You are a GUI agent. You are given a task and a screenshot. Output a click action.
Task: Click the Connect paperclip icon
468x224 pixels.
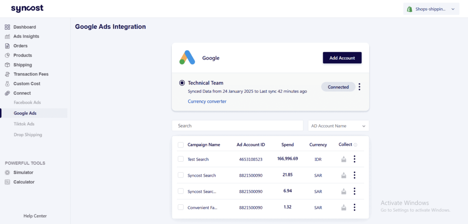coord(7,93)
